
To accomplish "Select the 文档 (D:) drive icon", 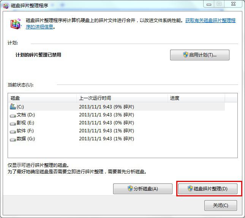I will coord(13,115).
